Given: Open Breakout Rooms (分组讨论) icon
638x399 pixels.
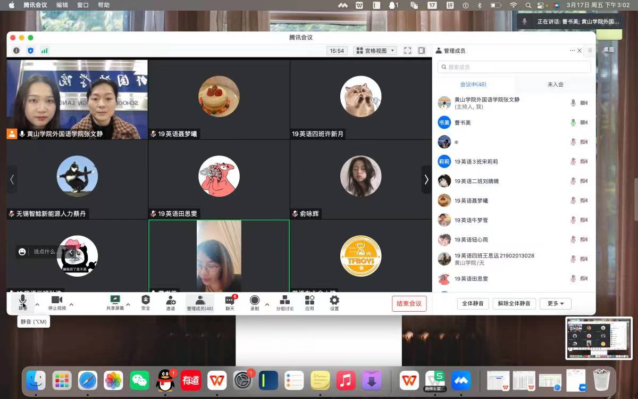Looking at the screenshot, I should coord(284,301).
